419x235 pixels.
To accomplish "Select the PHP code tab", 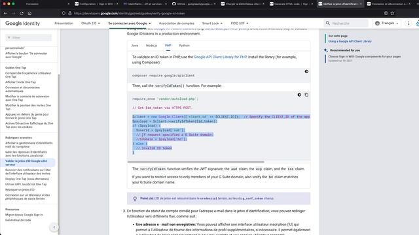I will click(x=168, y=46).
